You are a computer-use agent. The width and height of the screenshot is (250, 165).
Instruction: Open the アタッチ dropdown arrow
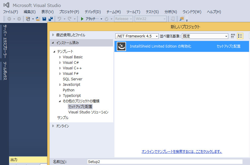[x=101, y=19]
